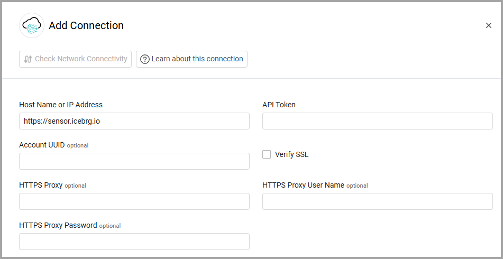
Task: Click the network connectivity icon
Action: point(28,59)
